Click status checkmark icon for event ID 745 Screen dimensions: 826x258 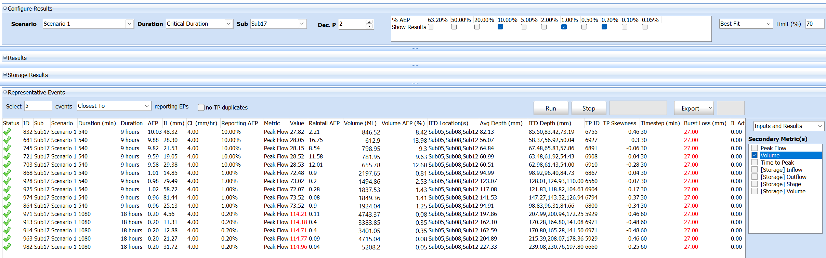click(7, 148)
